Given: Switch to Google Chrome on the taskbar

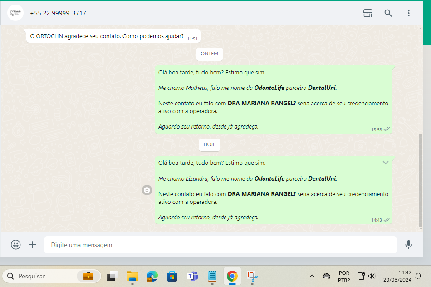Looking at the screenshot, I should [x=232, y=276].
